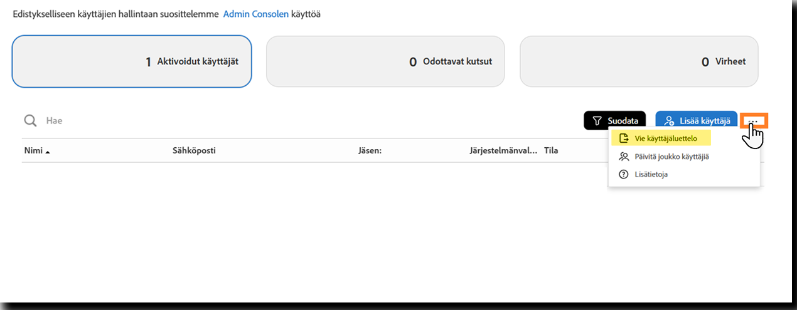Toggle the Nimi column sort arrow
Screen dimensions: 797x310
click(48, 152)
